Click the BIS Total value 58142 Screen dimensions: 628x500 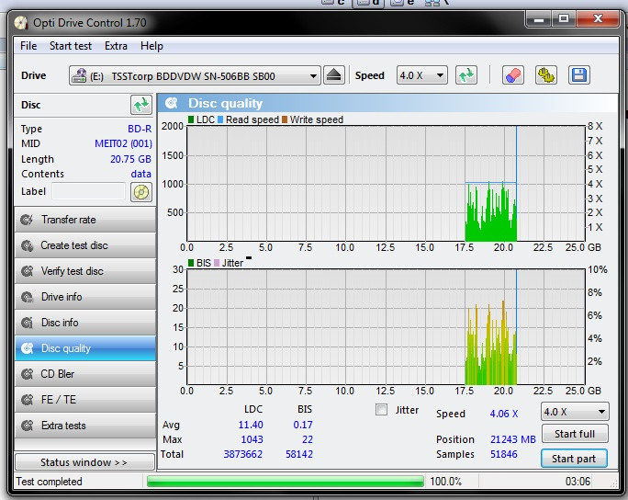[x=299, y=454]
